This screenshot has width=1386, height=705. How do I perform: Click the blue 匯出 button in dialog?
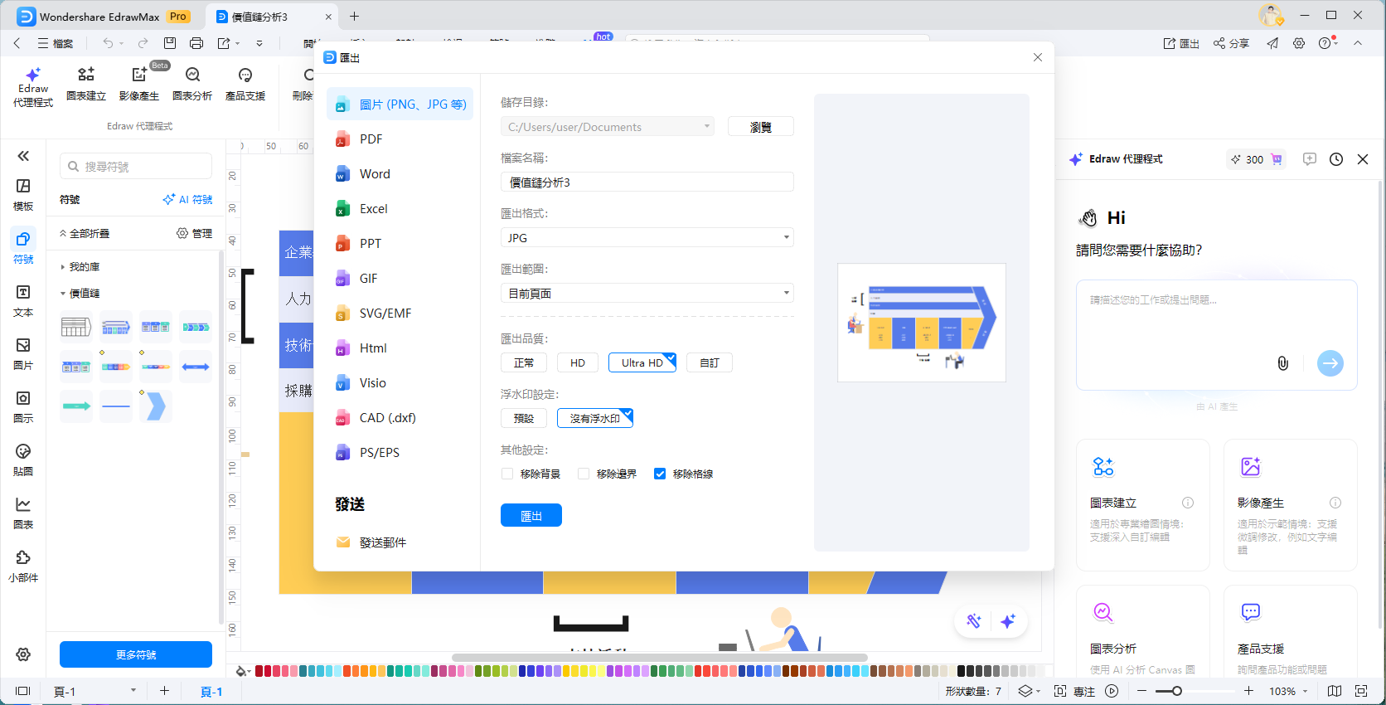(x=531, y=515)
